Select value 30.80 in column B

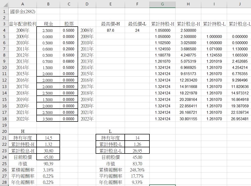pos(48,151)
